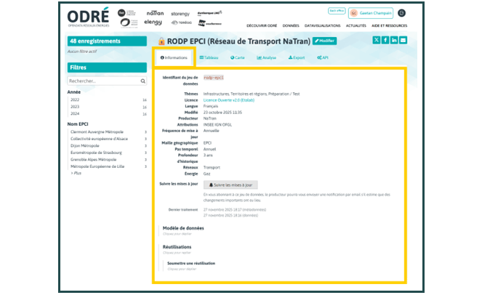The width and height of the screenshot is (482, 303).
Task: Expand the Modèle de données section
Action: click(182, 228)
